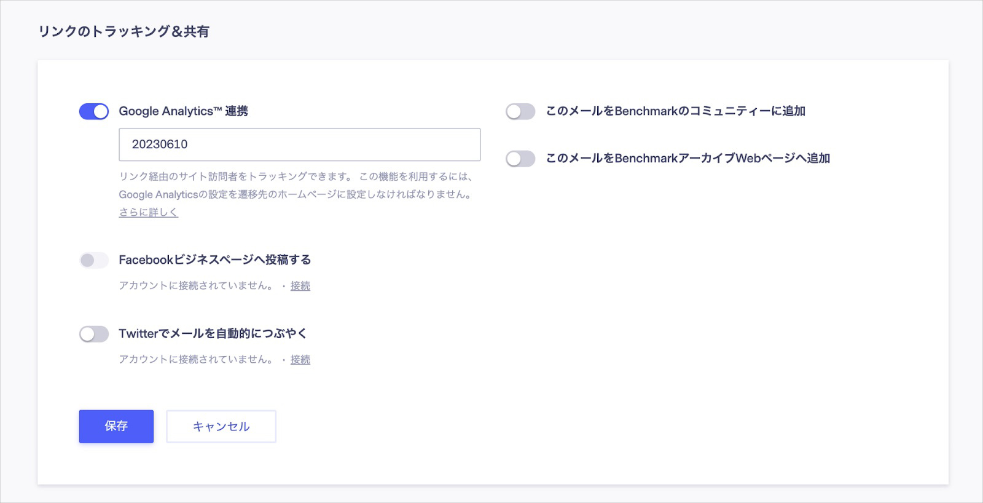Click the Google Analytics™ 連携 label

[183, 111]
